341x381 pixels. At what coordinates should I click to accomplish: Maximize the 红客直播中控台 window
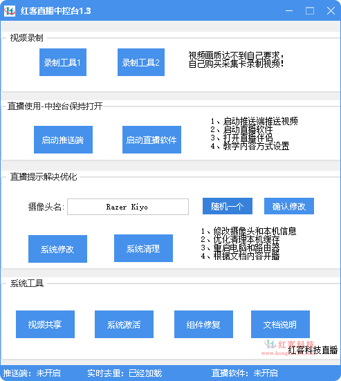pos(310,11)
